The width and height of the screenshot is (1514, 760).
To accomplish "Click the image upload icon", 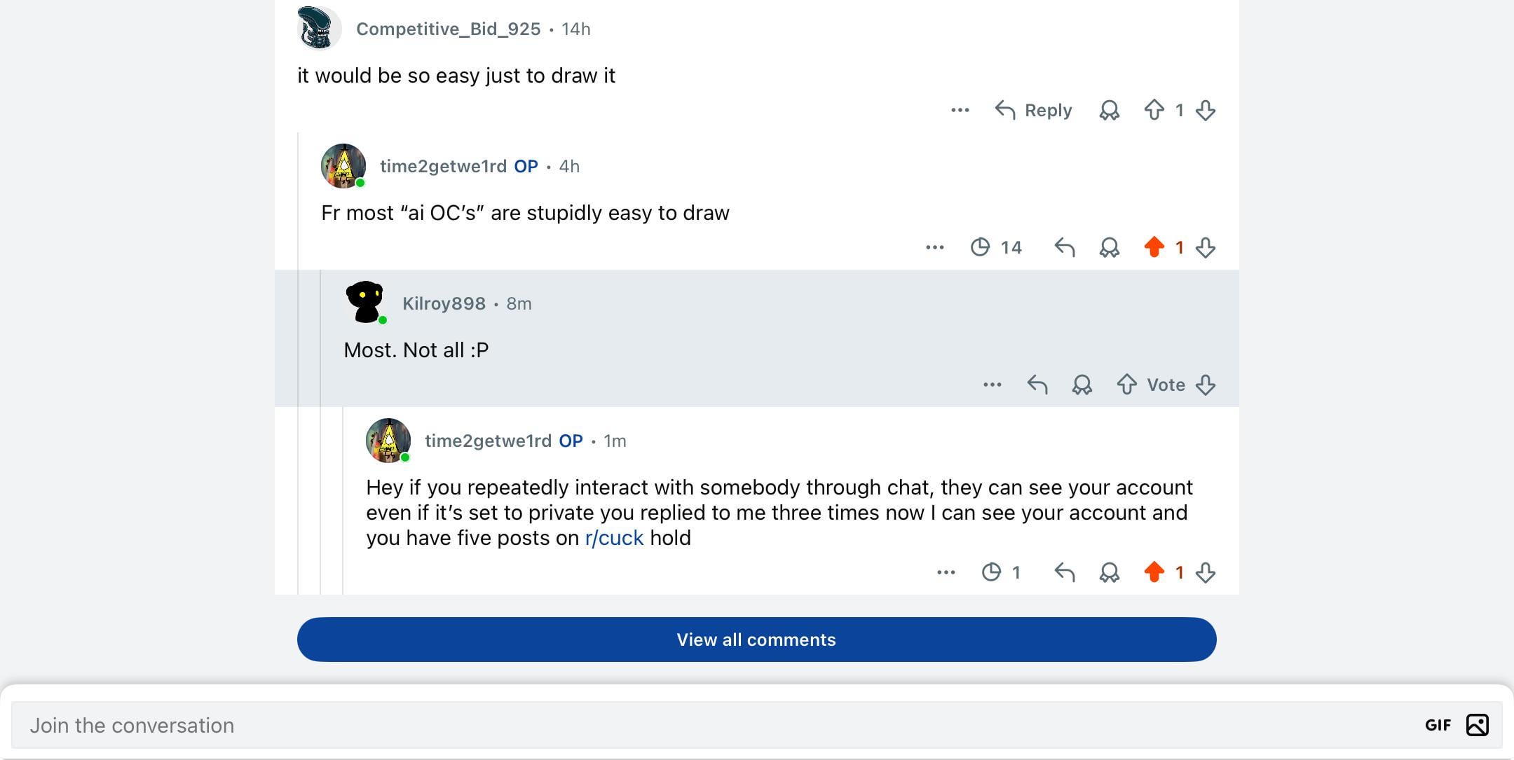I will coord(1477,725).
